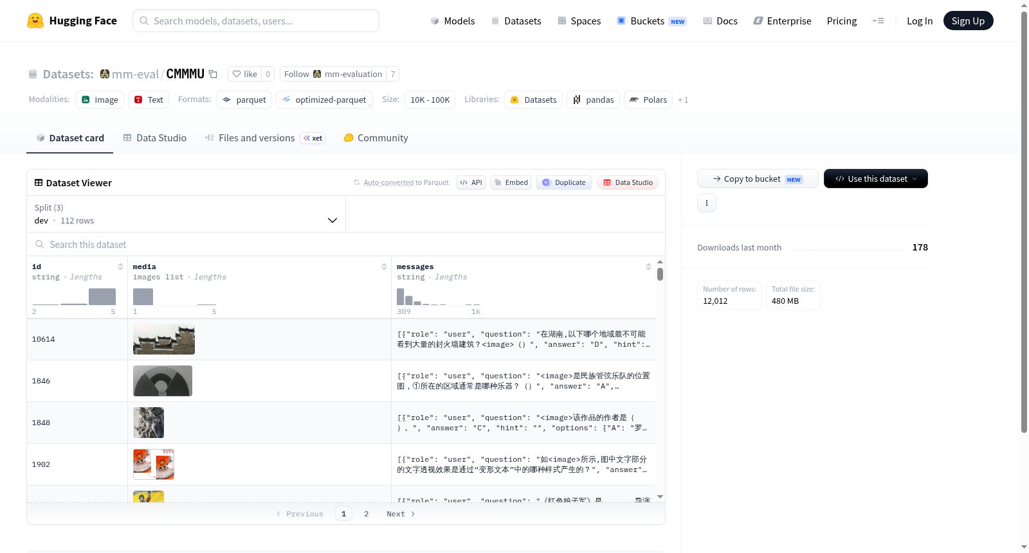Viewport: 1029px width, 553px height.
Task: Click the Sign Up button
Action: [968, 21]
